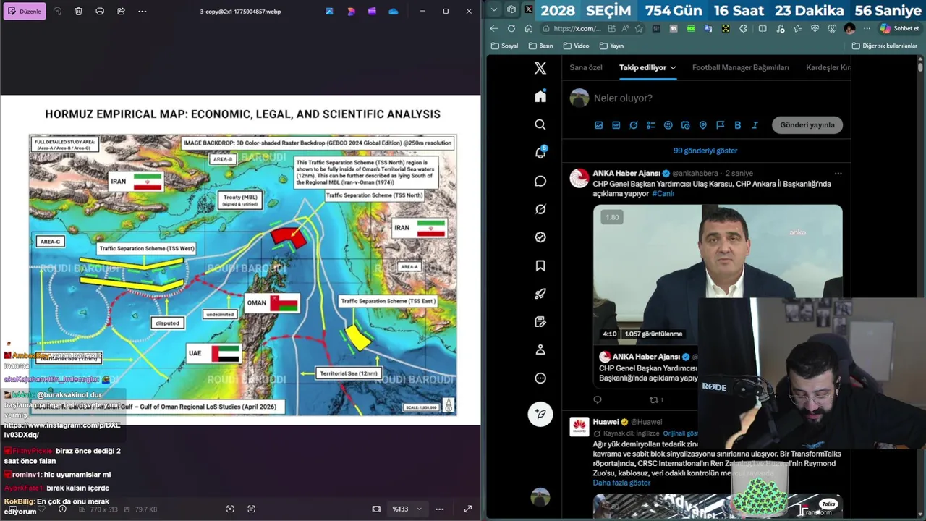Open the Yayın bookmarks folder
The width and height of the screenshot is (926, 521).
coord(611,46)
